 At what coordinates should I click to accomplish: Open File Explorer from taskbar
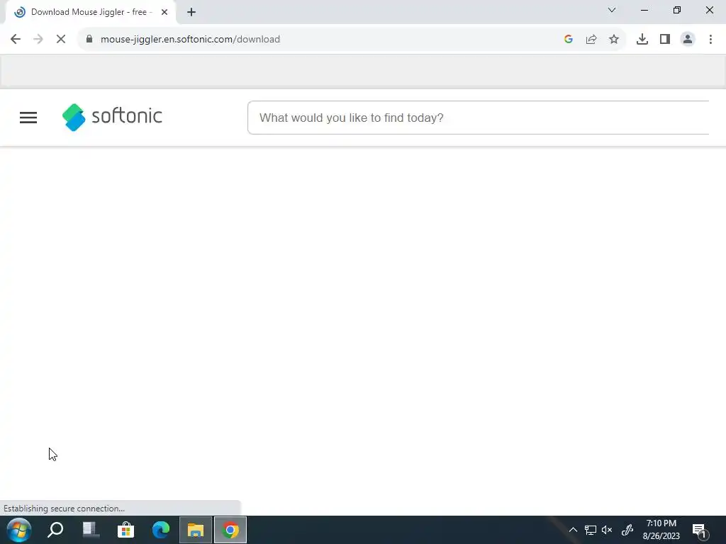[196, 530]
